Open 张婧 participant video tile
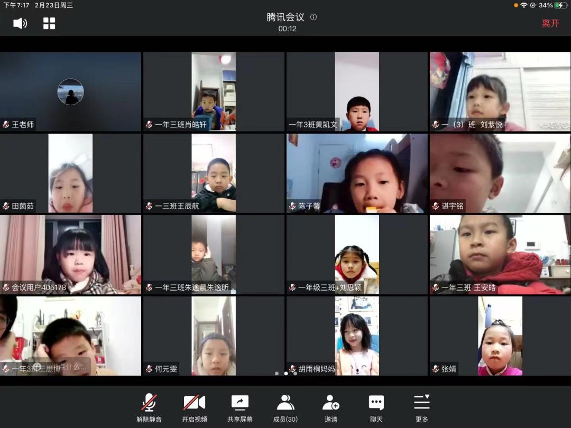Viewport: 571px width, 428px height. click(x=500, y=336)
